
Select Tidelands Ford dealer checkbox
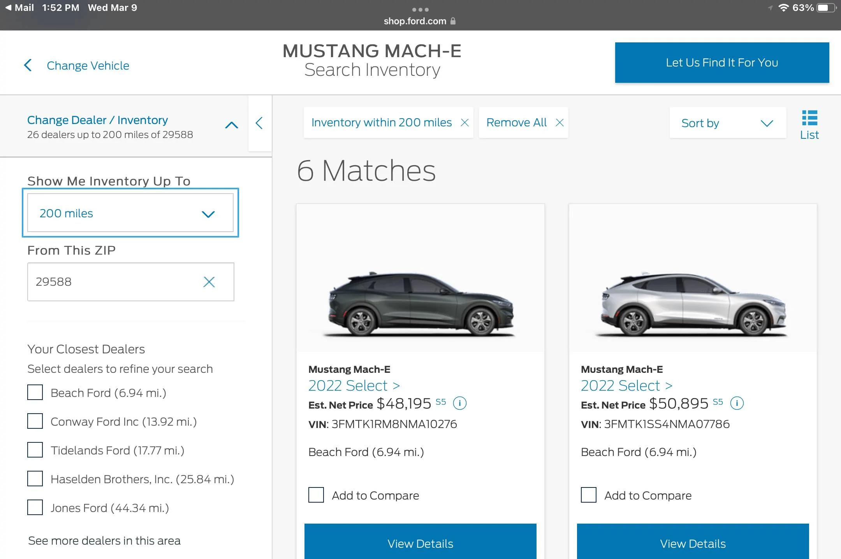pyautogui.click(x=35, y=450)
